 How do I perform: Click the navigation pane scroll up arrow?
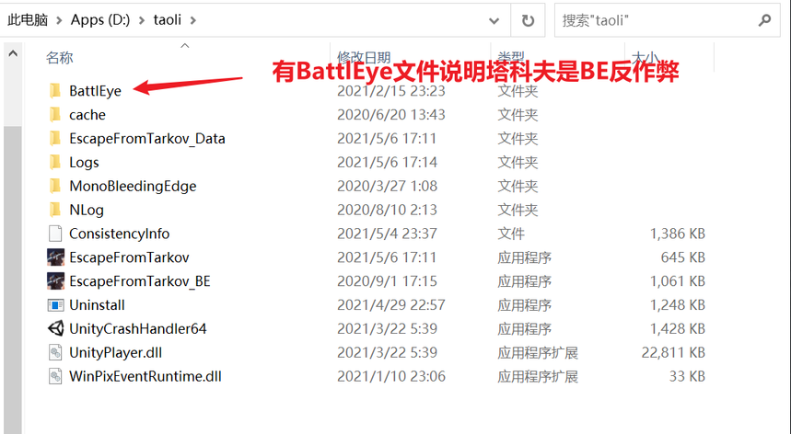click(x=13, y=53)
